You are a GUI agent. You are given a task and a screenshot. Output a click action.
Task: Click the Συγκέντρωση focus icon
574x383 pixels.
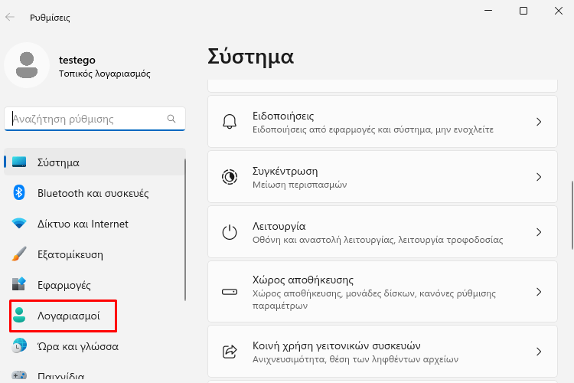pyautogui.click(x=230, y=177)
